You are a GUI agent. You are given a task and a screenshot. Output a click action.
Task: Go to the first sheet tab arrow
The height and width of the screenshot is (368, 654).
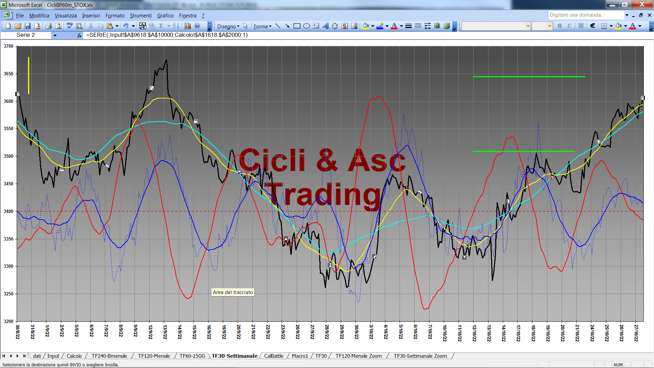click(x=4, y=356)
